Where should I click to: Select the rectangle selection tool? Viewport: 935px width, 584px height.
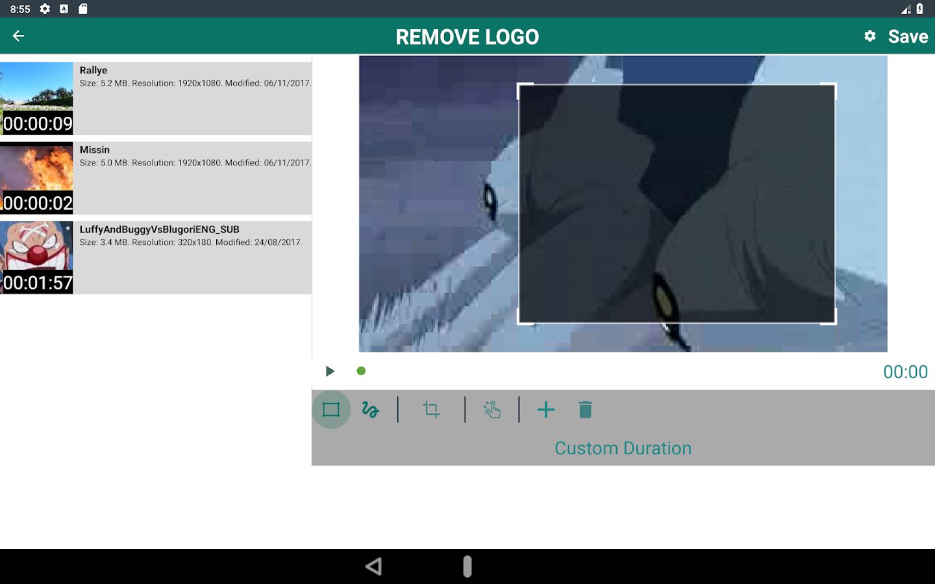(x=331, y=409)
